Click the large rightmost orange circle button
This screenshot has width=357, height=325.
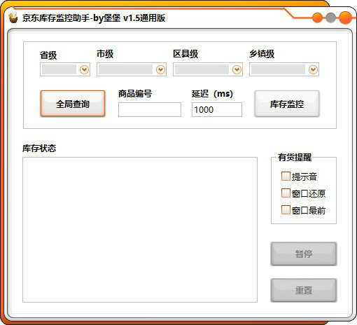(345, 18)
